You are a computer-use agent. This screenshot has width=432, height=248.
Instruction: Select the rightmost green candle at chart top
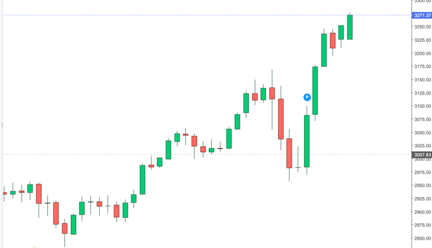(x=350, y=27)
